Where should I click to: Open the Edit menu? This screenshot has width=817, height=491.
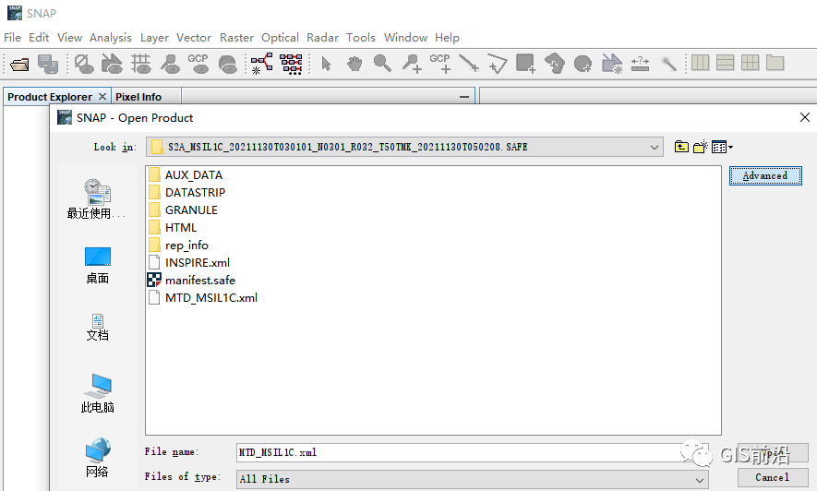tap(39, 38)
